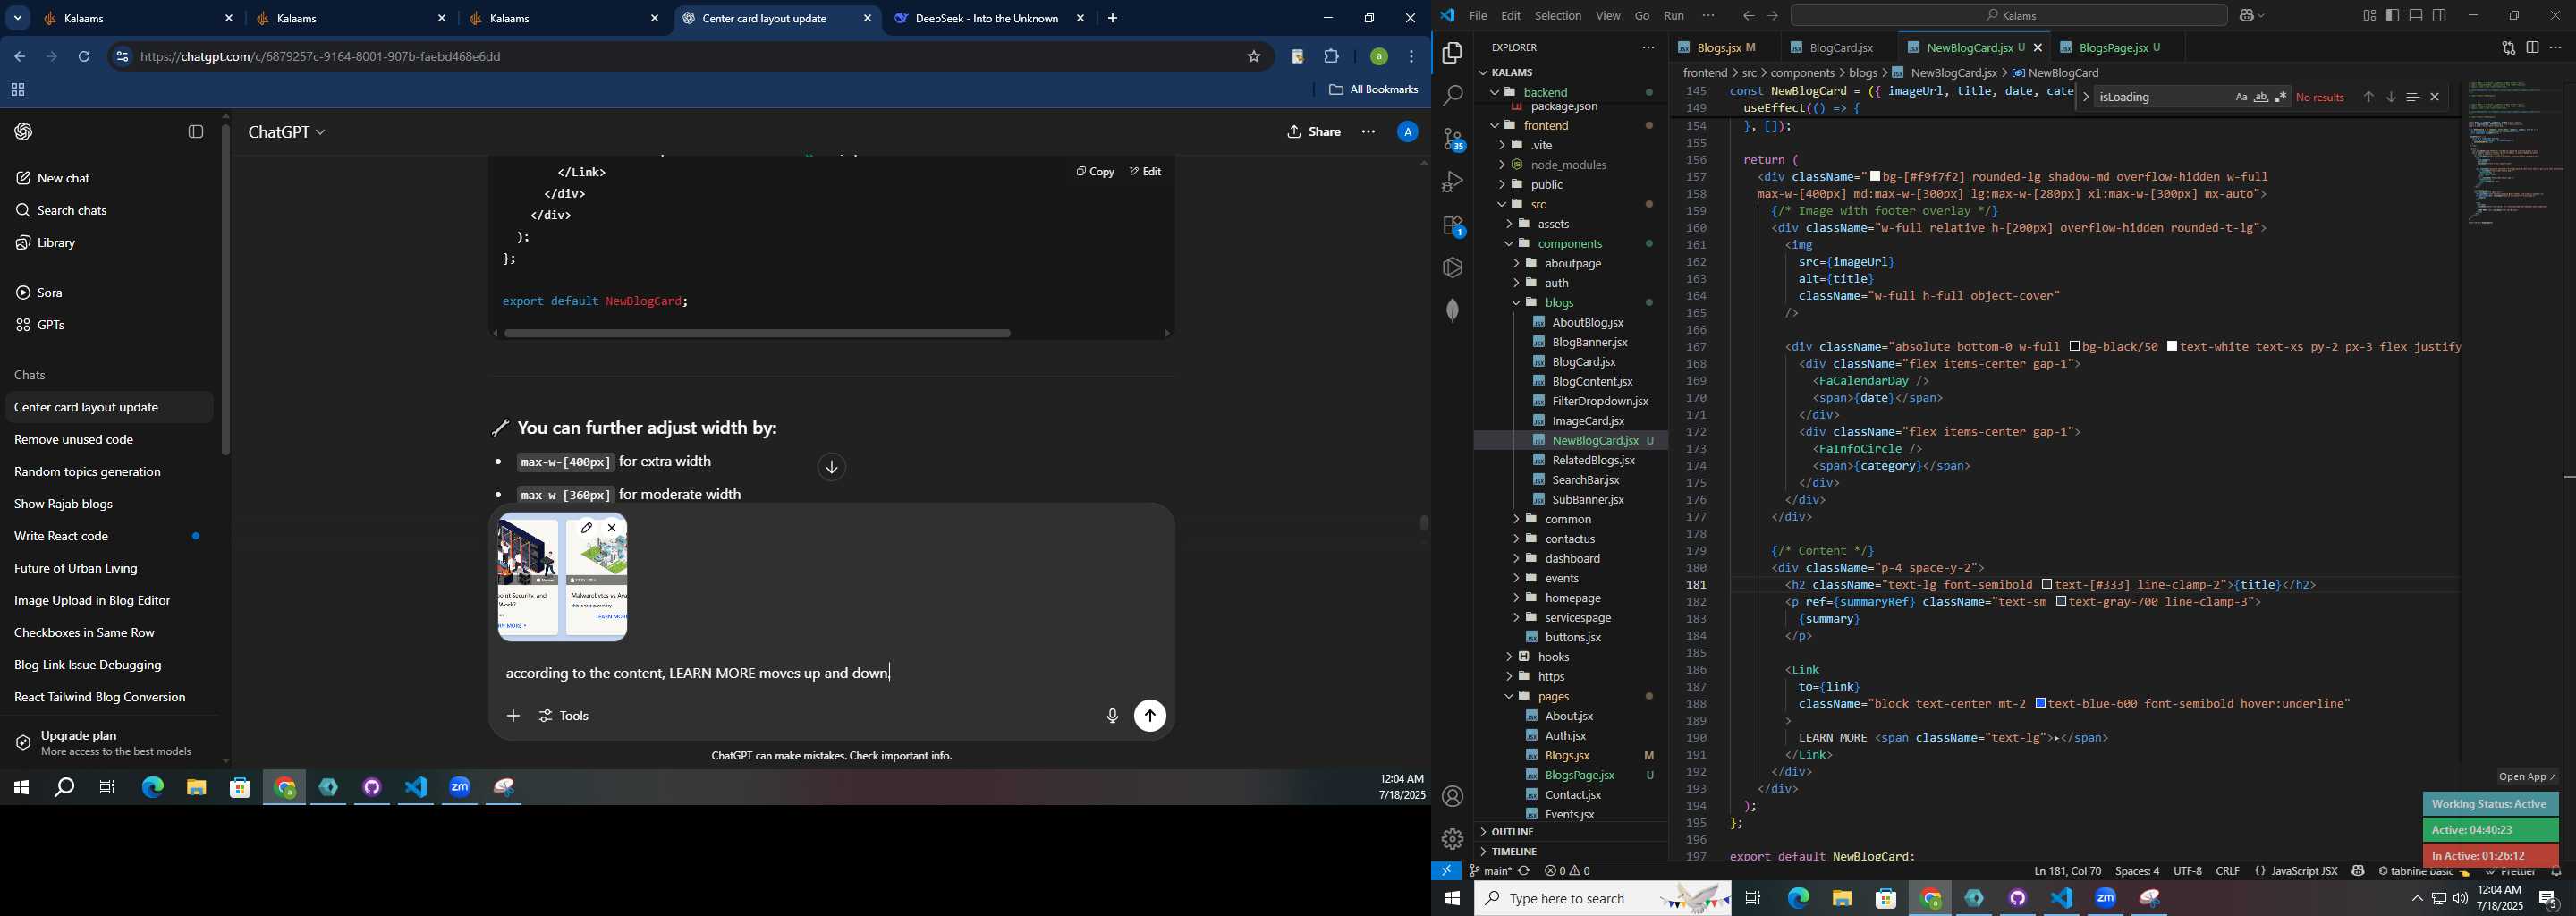2576x916 pixels.
Task: Expand the OUTLINE section
Action: [1571, 832]
